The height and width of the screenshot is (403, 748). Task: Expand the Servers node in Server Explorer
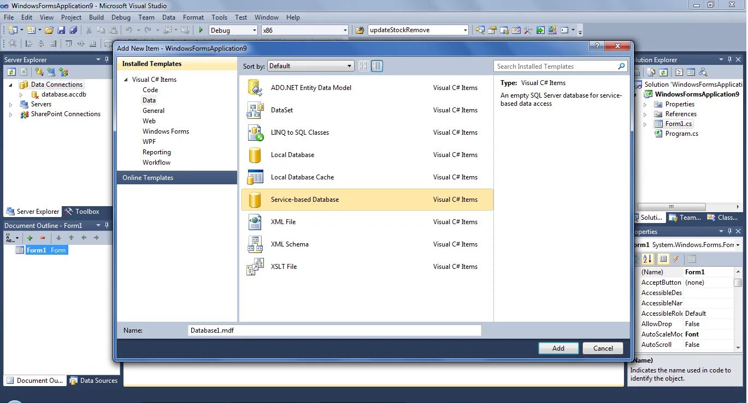(10, 104)
